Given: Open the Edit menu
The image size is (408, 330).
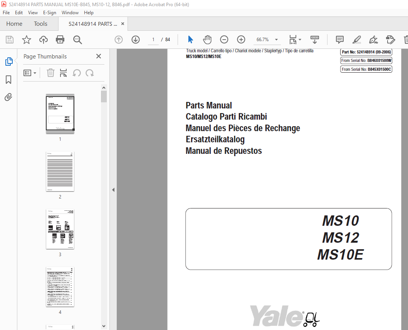Looking at the screenshot, I should coord(19,12).
